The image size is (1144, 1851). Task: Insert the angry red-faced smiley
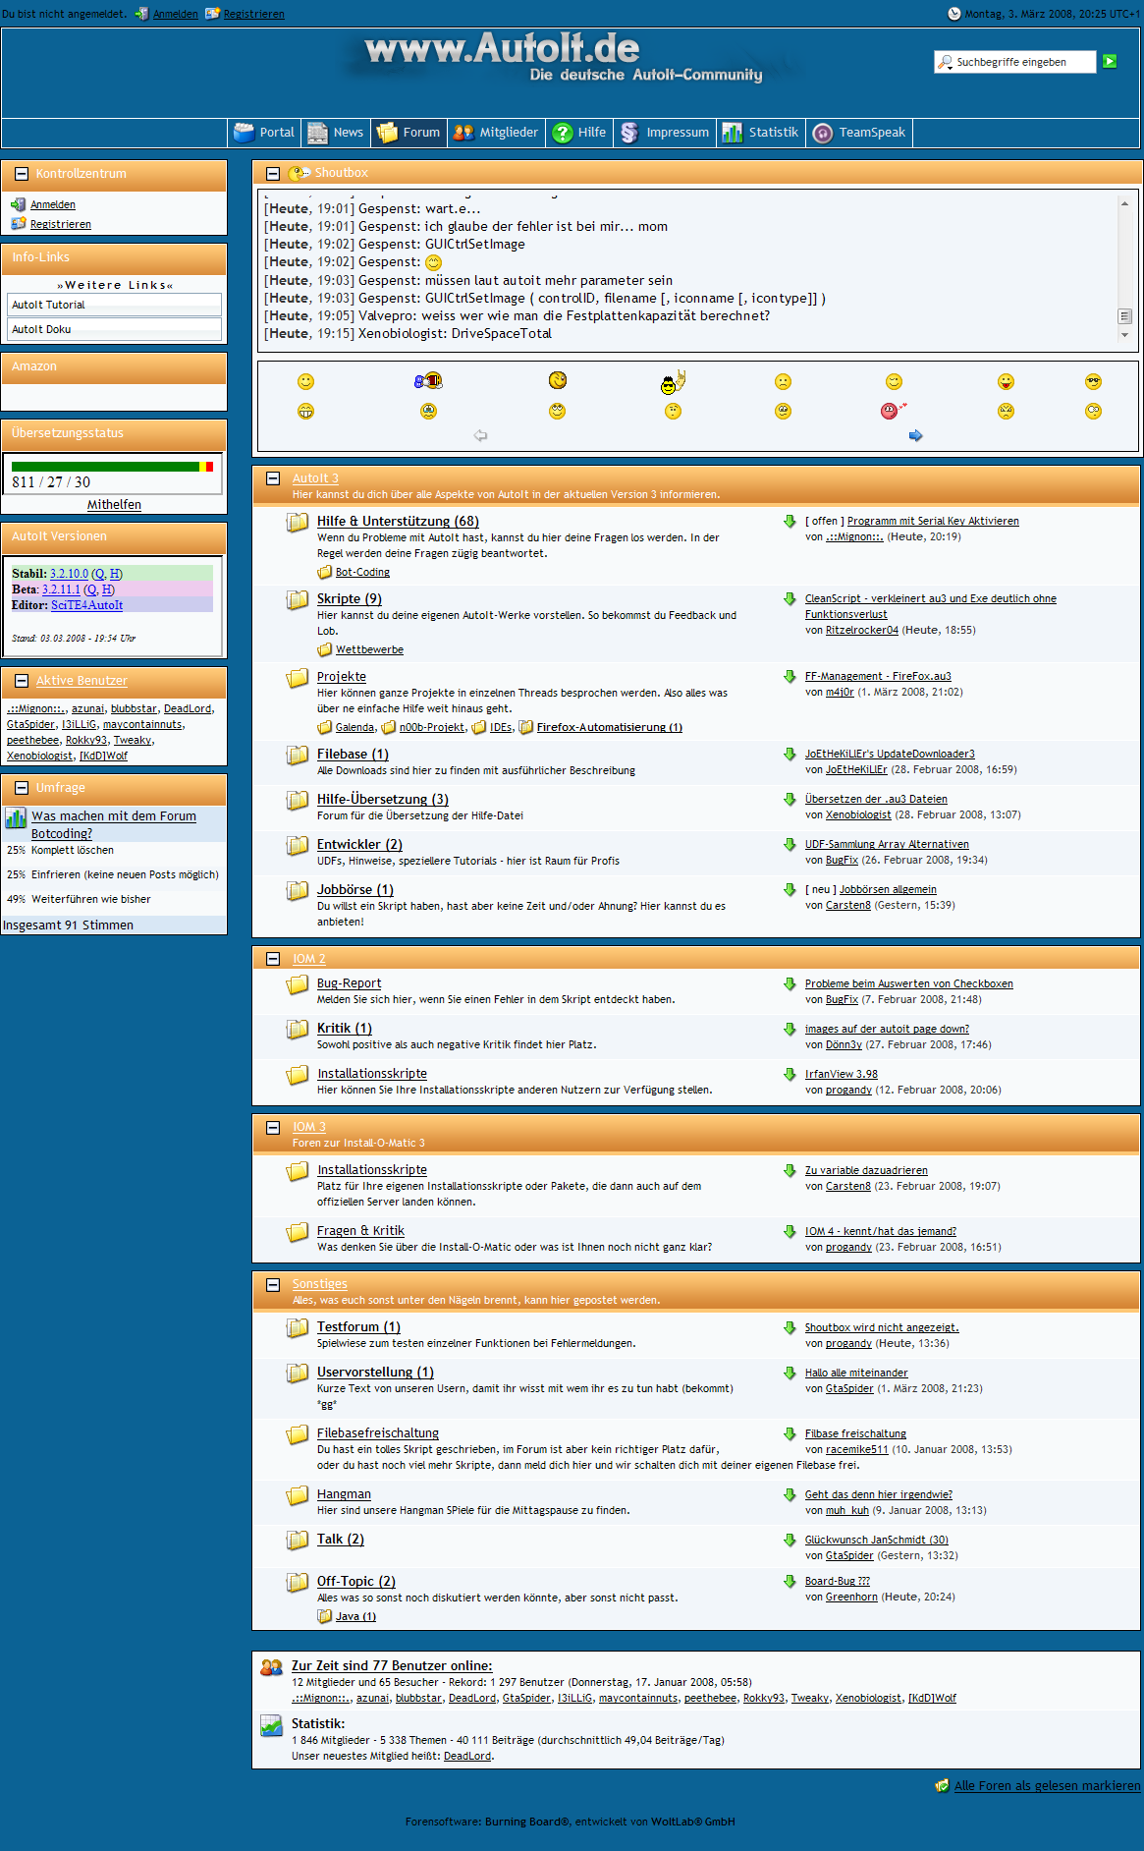point(891,411)
